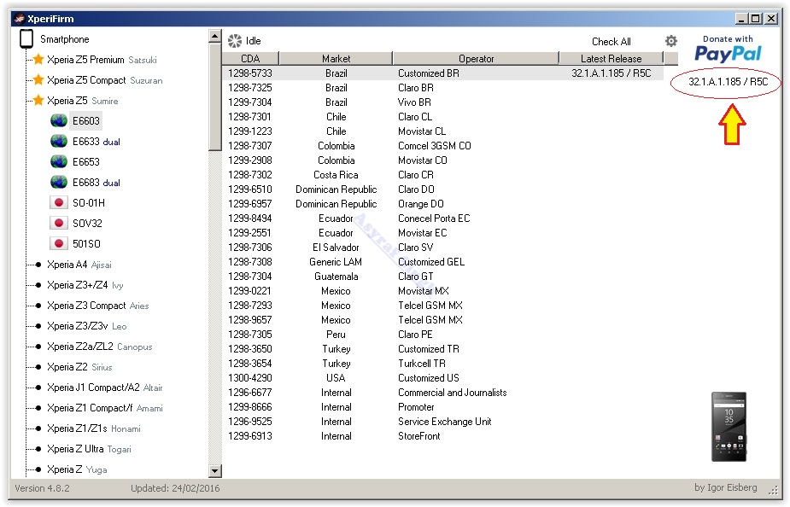
Task: Expand the Xperia Z3+/Z4 Ivy node
Action: 38,285
